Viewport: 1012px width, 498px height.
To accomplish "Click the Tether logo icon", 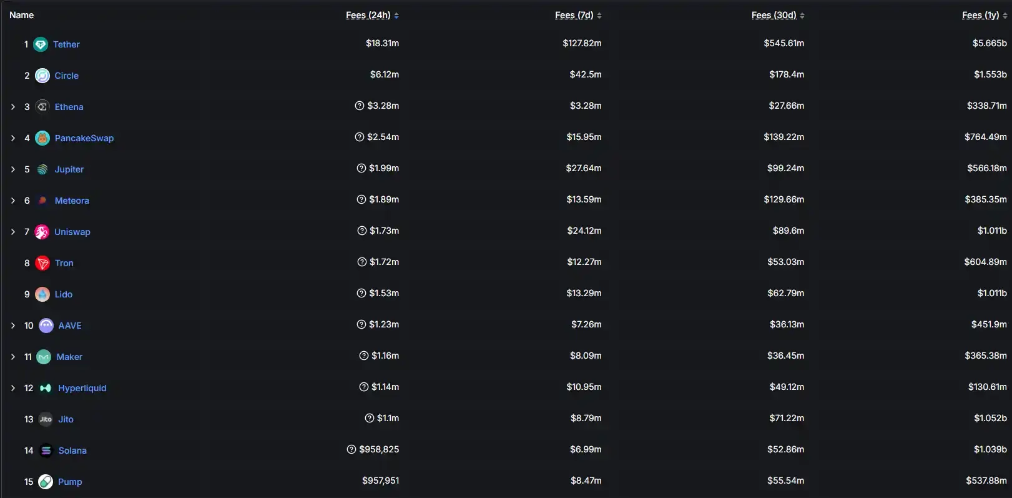I will pyautogui.click(x=41, y=44).
